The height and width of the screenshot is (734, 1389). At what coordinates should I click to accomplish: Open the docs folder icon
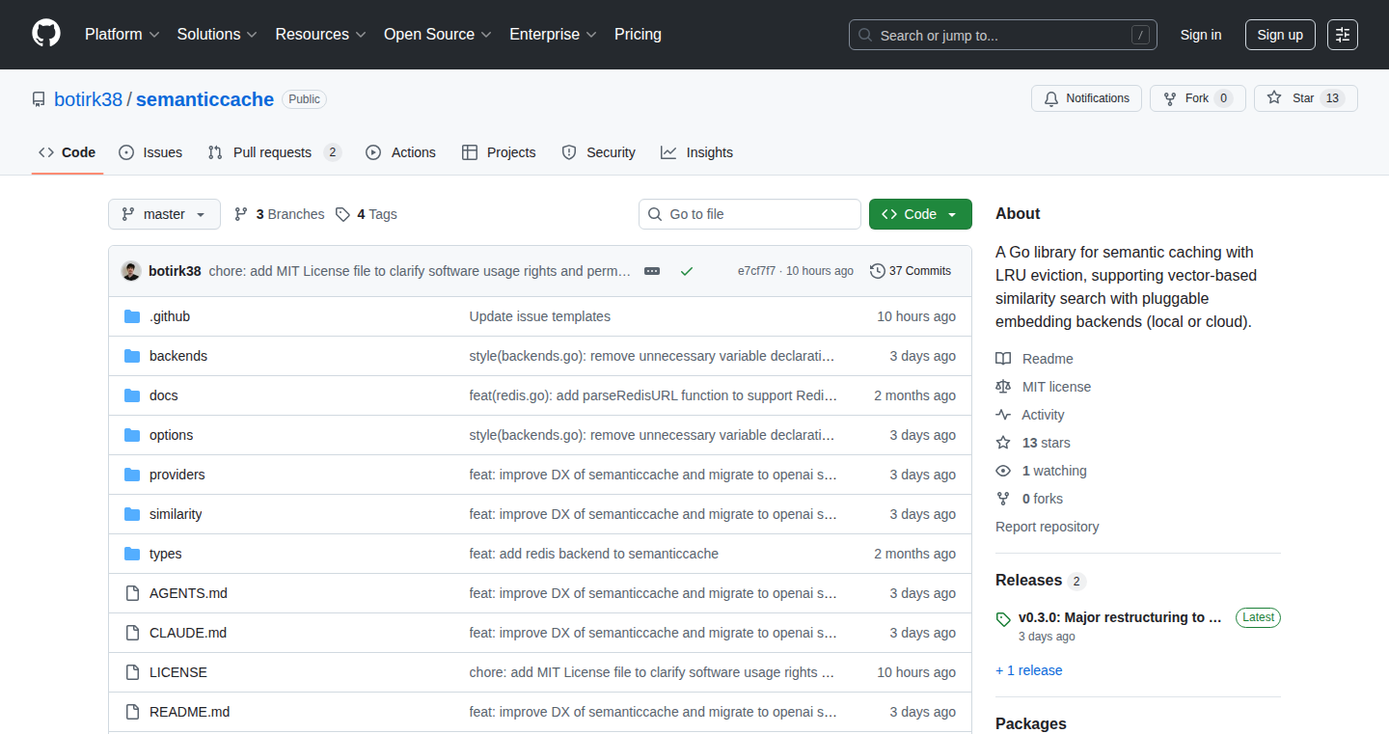pyautogui.click(x=132, y=395)
